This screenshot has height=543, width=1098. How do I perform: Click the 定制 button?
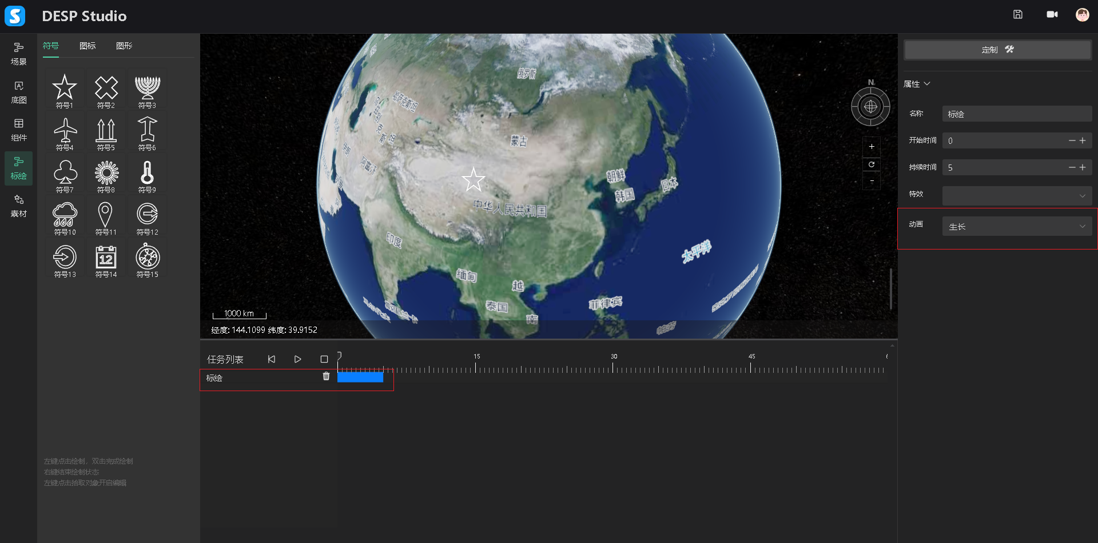tap(997, 50)
